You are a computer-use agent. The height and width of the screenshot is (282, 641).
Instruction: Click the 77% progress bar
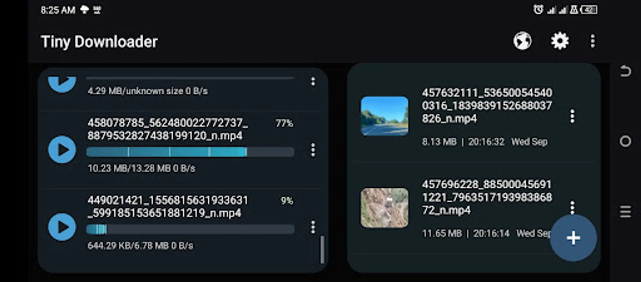[190, 153]
